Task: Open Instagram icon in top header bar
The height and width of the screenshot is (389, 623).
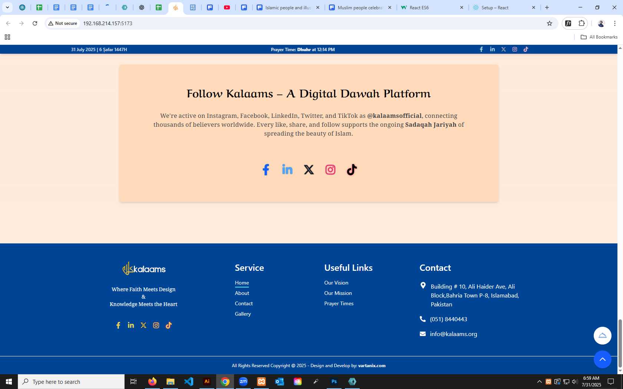Action: pyautogui.click(x=515, y=49)
